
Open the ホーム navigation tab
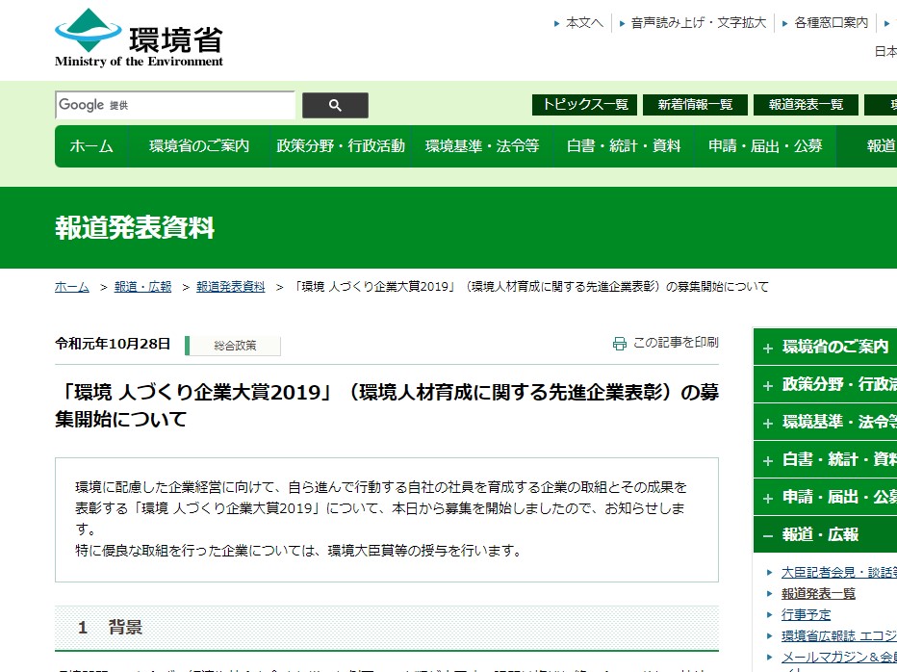point(91,146)
